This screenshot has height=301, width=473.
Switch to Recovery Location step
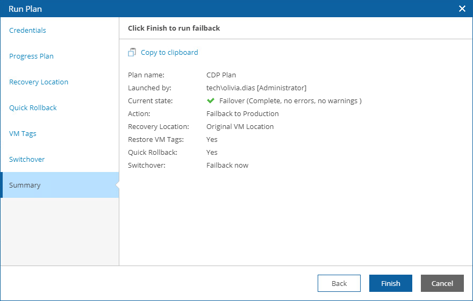pos(39,82)
